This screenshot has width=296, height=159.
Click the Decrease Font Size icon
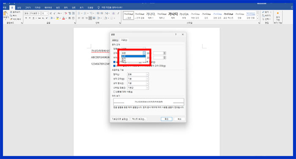point(55,14)
